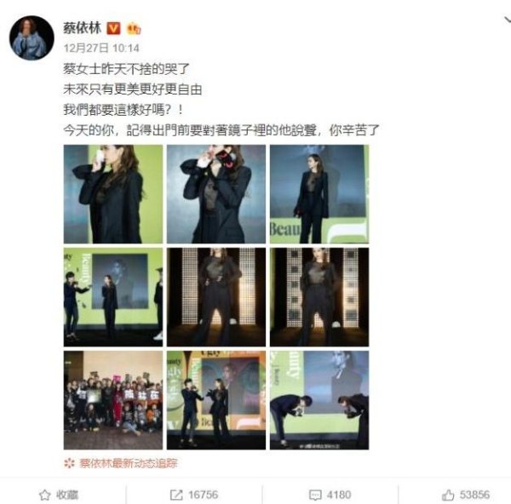This screenshot has width=511, height=504.
Task: Open thumbnail of two people bowing
Action: click(319, 400)
